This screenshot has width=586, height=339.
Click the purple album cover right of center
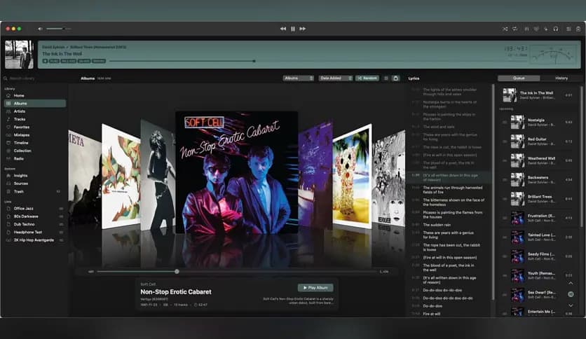click(x=315, y=174)
